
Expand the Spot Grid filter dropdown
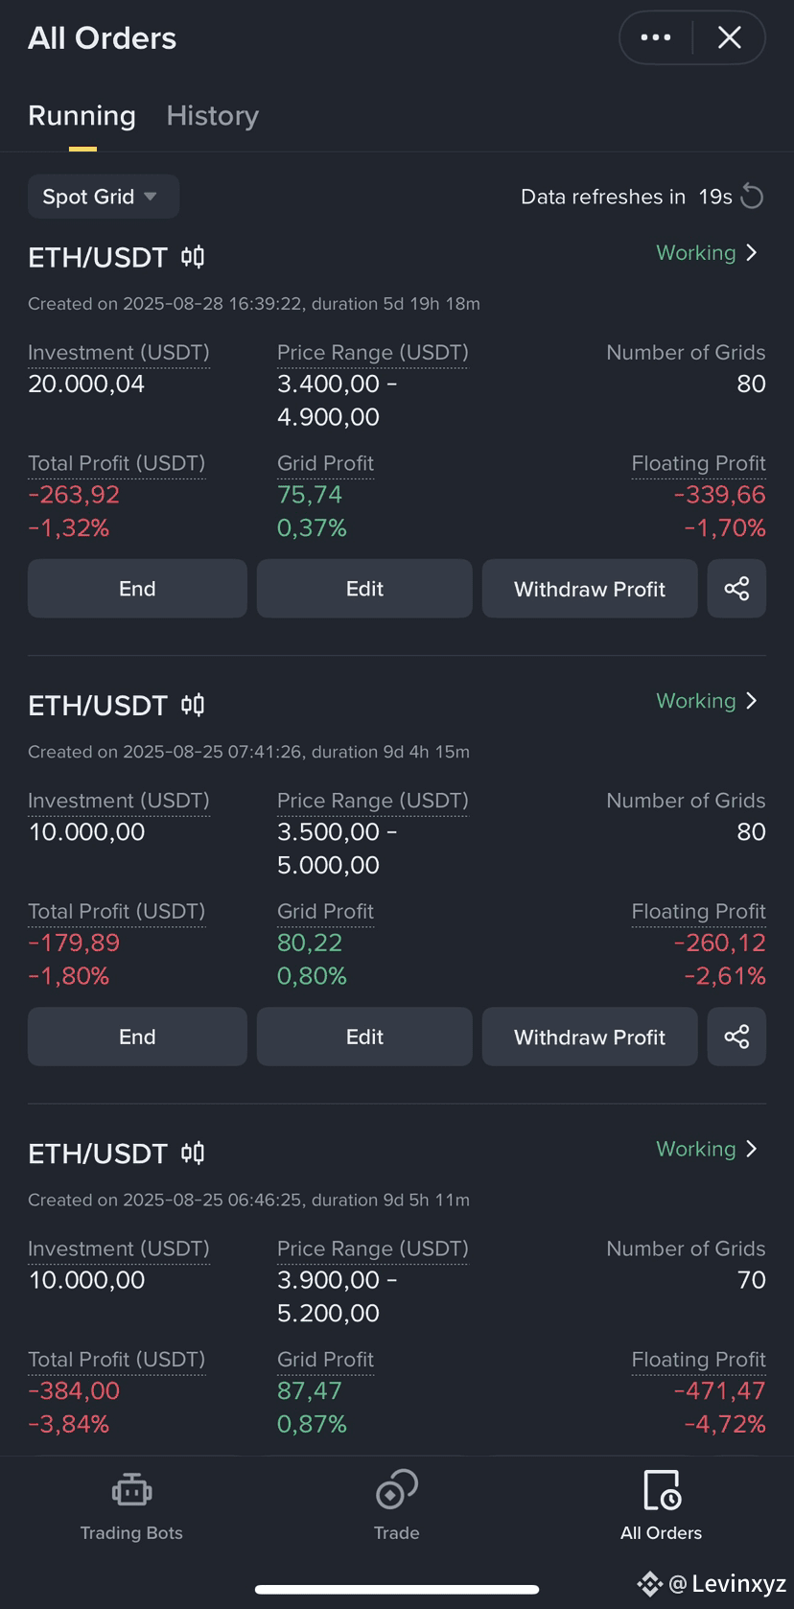click(104, 197)
